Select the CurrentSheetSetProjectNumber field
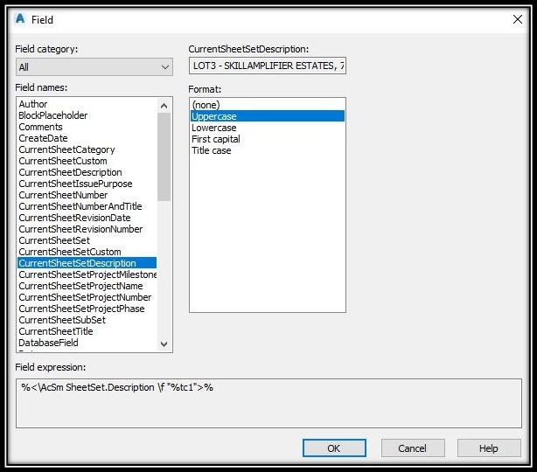Screen dimensions: 537x472 pos(87,297)
